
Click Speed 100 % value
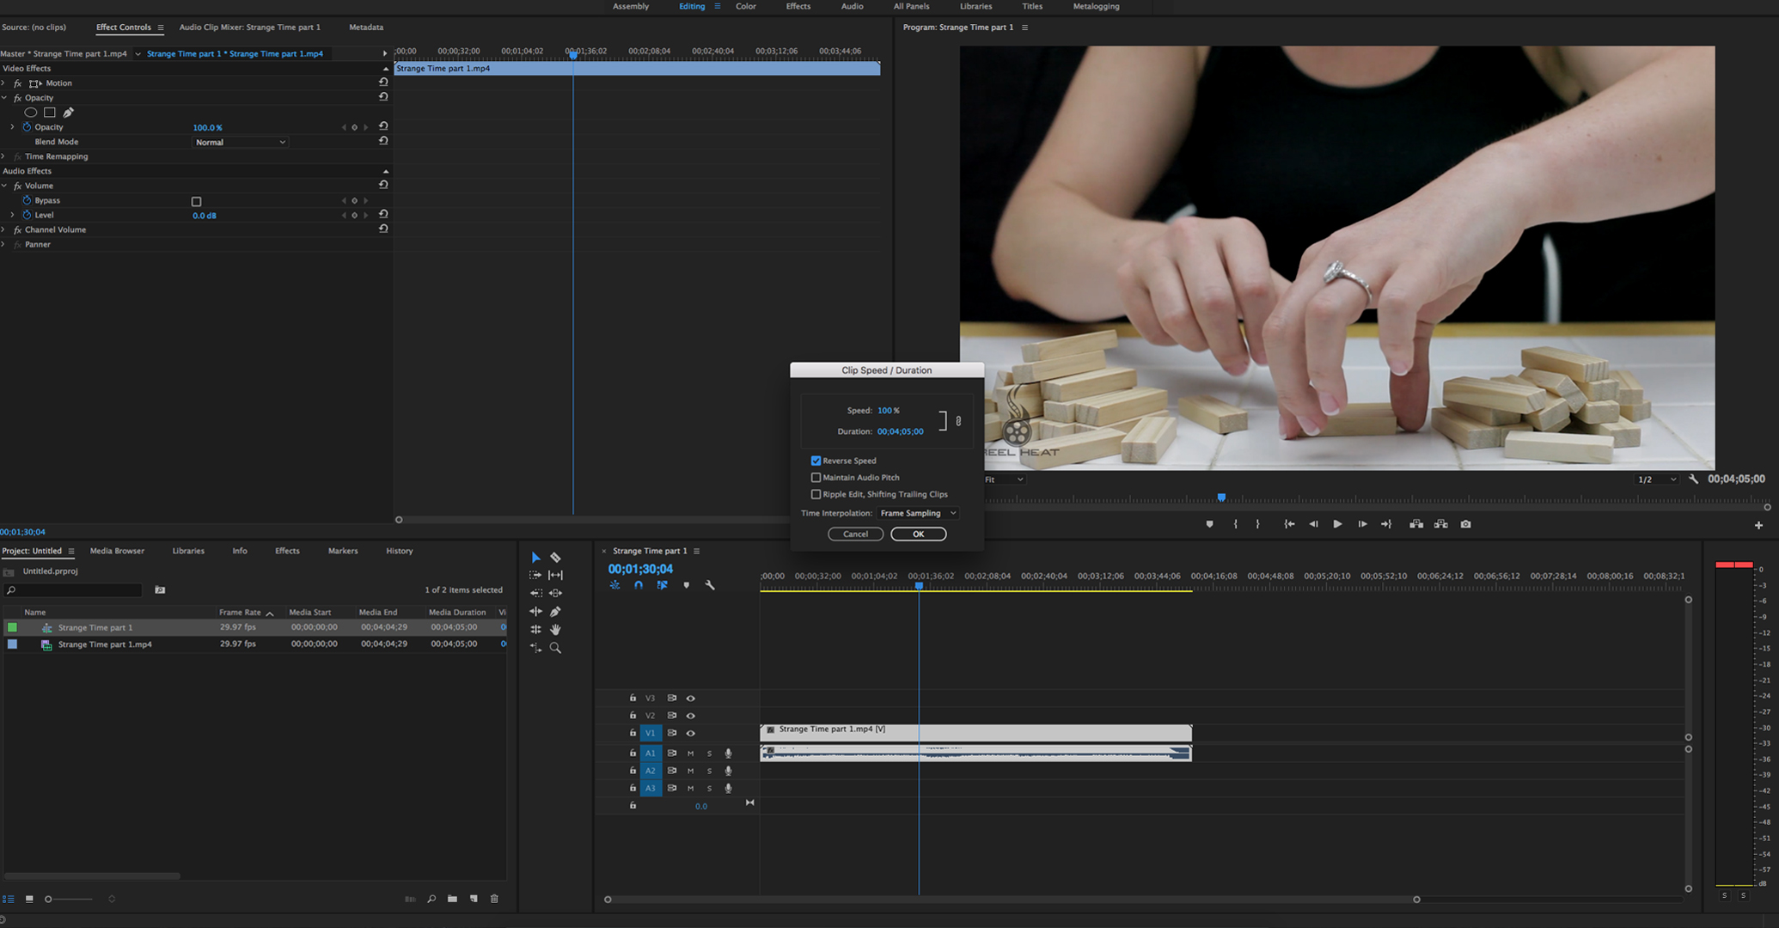tap(889, 411)
